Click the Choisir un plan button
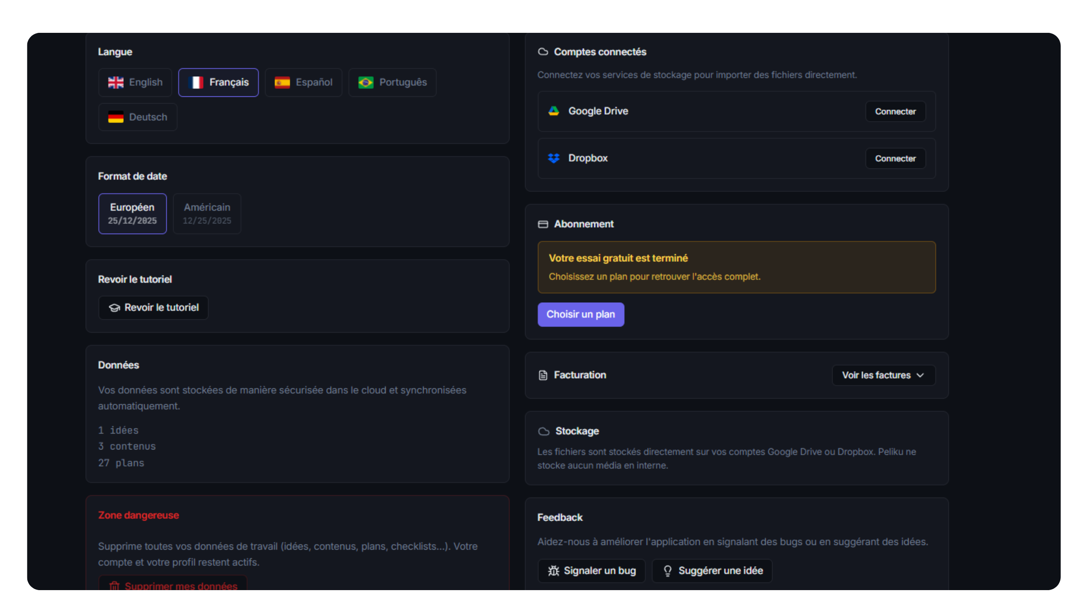 [x=581, y=314]
